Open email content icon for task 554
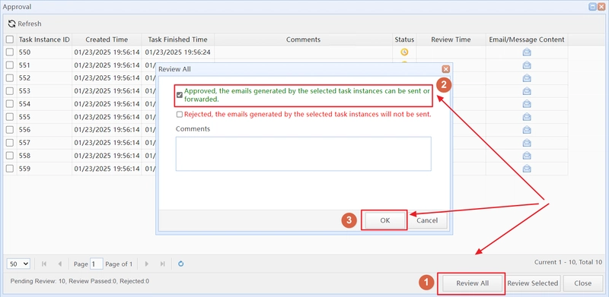The image size is (609, 297). [527, 104]
